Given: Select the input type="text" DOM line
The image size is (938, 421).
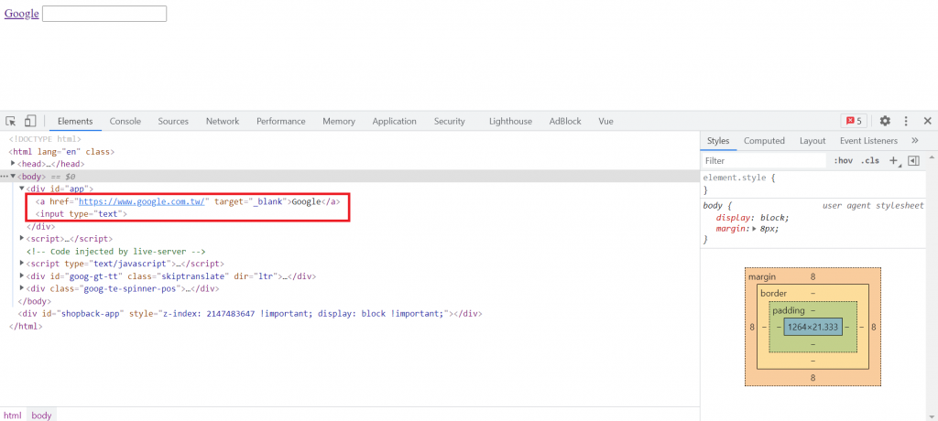Looking at the screenshot, I should [x=82, y=213].
